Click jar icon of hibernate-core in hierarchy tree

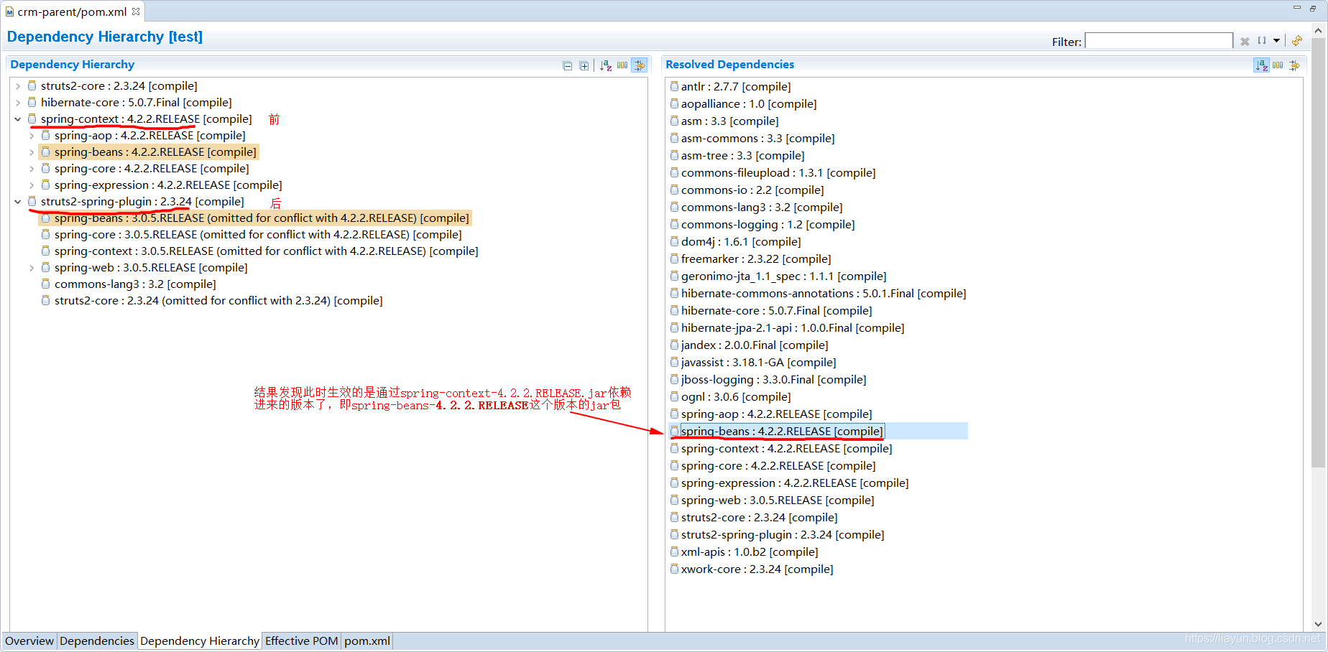coord(32,102)
